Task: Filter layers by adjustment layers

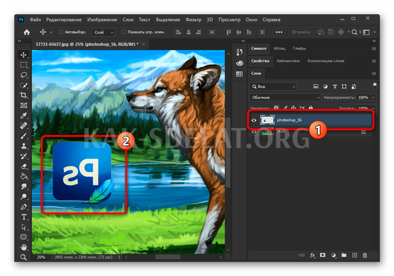Action: point(325,86)
